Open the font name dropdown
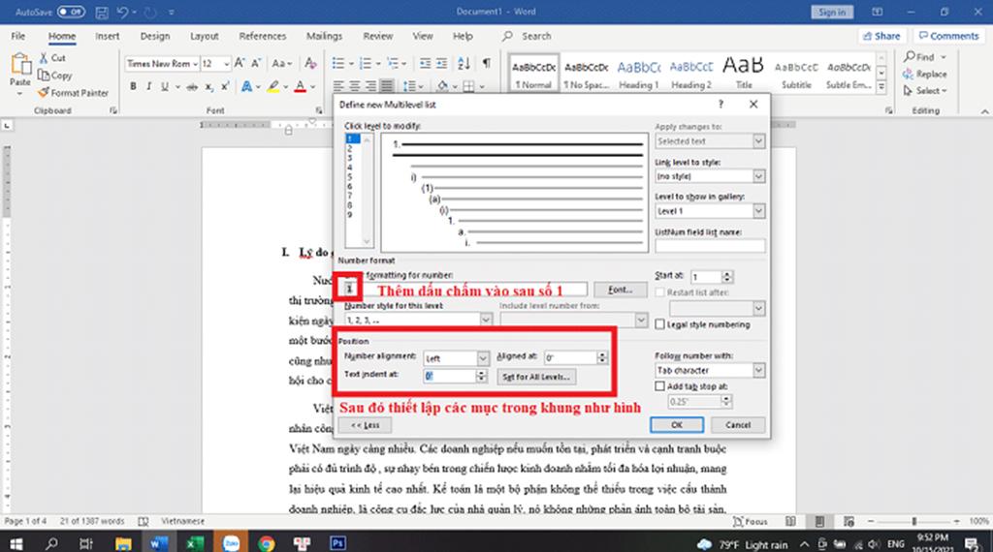This screenshot has height=552, width=993. click(x=195, y=63)
